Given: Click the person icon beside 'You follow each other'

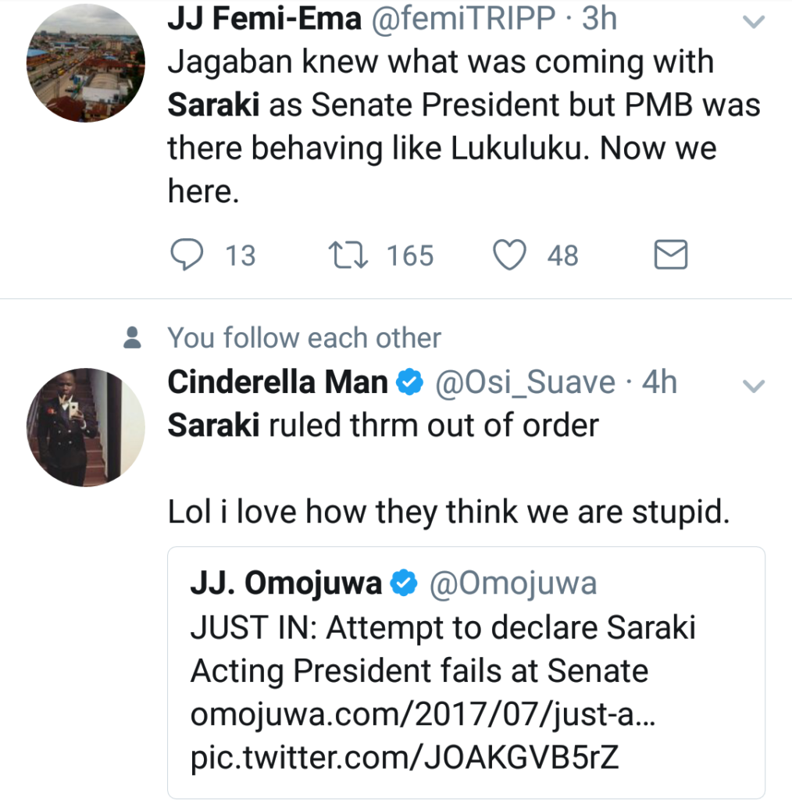Looking at the screenshot, I should [133, 338].
